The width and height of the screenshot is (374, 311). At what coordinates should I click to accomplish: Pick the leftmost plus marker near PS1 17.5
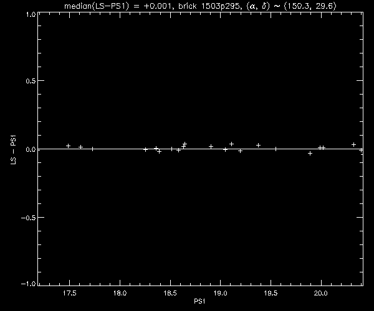[x=68, y=146]
